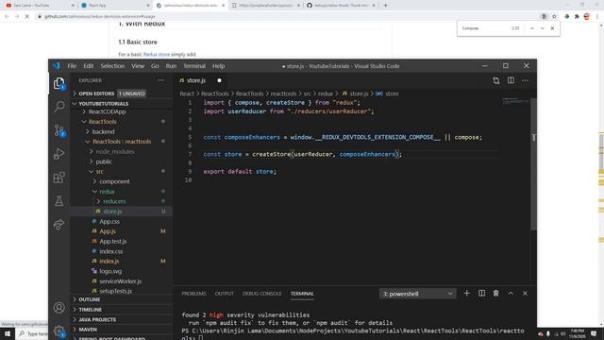604x340 pixels.
Task: Open Chrome extensions puzzle icon
Action: 577,17
